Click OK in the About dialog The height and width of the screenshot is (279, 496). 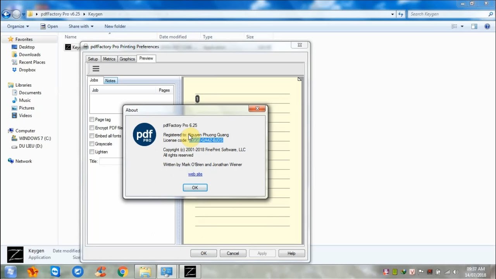tap(195, 188)
